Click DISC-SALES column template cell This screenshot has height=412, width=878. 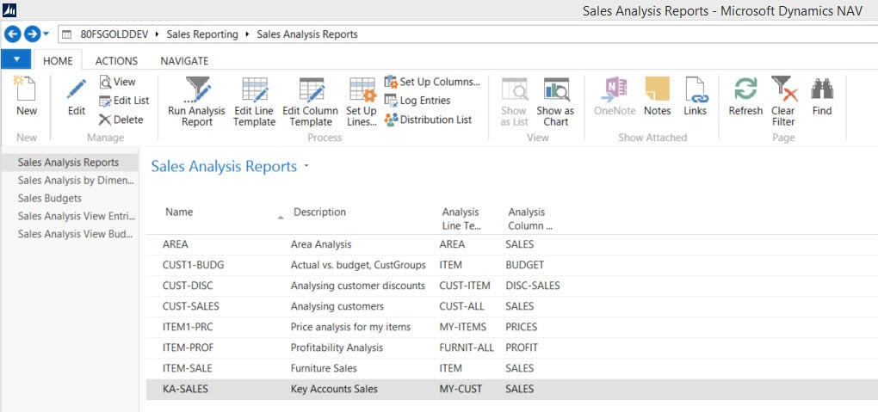[533, 286]
